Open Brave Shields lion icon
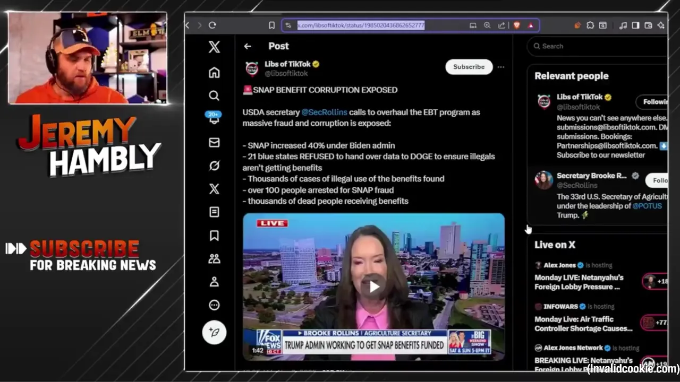The width and height of the screenshot is (680, 382). point(516,25)
